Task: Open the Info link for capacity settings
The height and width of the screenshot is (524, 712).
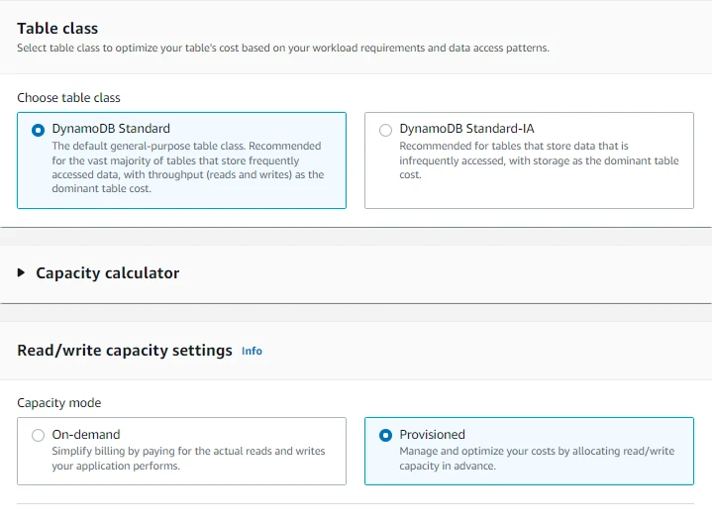Action: pyautogui.click(x=252, y=351)
